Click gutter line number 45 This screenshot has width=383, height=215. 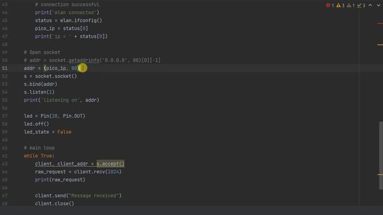(x=5, y=20)
